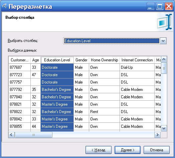175x158 pixels.
Task: Click Bachelor's Degree cell in row 877792
Action: (57, 90)
